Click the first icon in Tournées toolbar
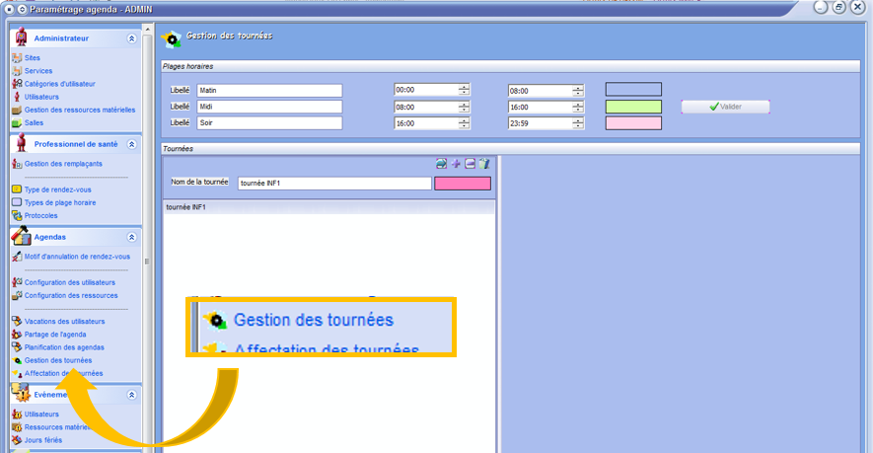This screenshot has height=453, width=873. (442, 164)
